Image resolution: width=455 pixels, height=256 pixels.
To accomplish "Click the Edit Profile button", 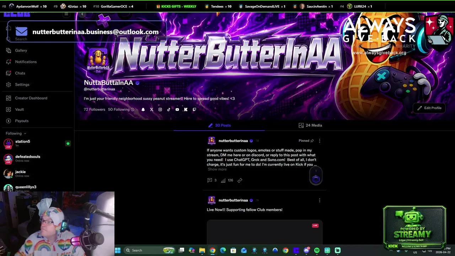I will [429, 108].
